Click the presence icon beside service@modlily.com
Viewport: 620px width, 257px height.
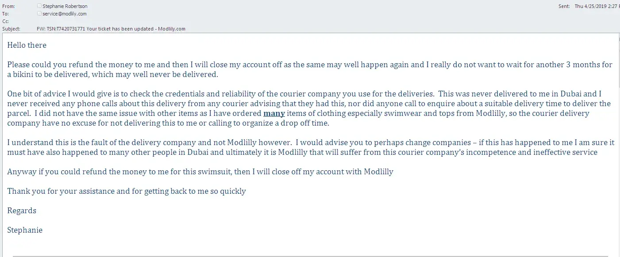(x=39, y=14)
